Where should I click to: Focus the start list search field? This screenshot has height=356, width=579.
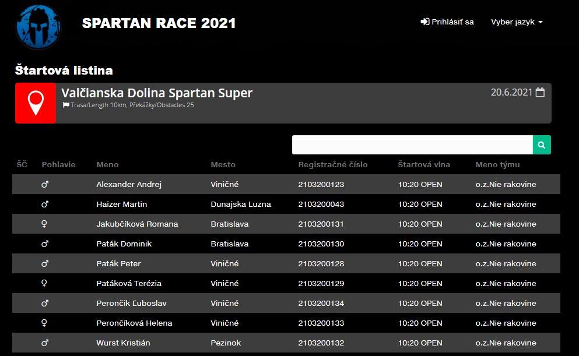[412, 145]
